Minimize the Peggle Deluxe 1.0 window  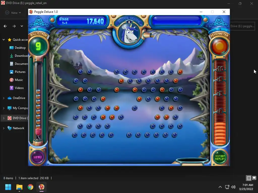[x=201, y=12]
